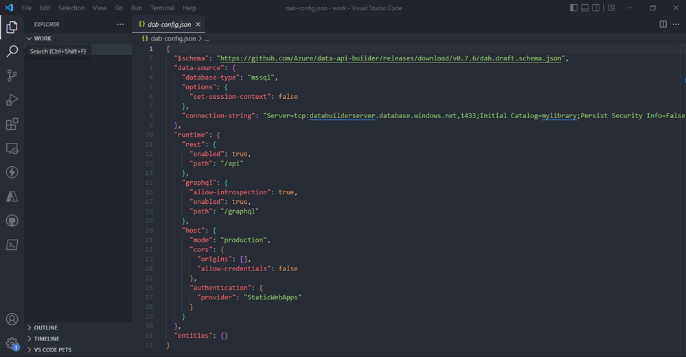Open the Terminal menu
This screenshot has height=357, width=686.
click(162, 8)
